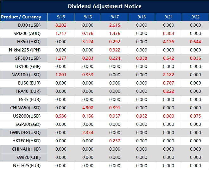Select the TWINDEX(USD) row label

[25, 133]
